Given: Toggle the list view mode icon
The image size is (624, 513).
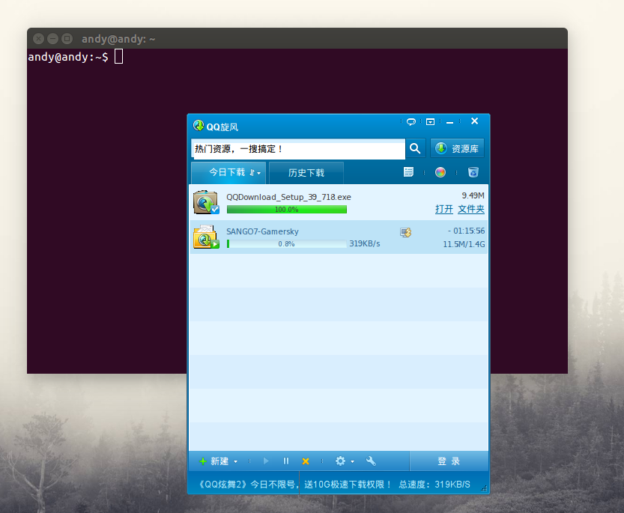Looking at the screenshot, I should (x=408, y=172).
